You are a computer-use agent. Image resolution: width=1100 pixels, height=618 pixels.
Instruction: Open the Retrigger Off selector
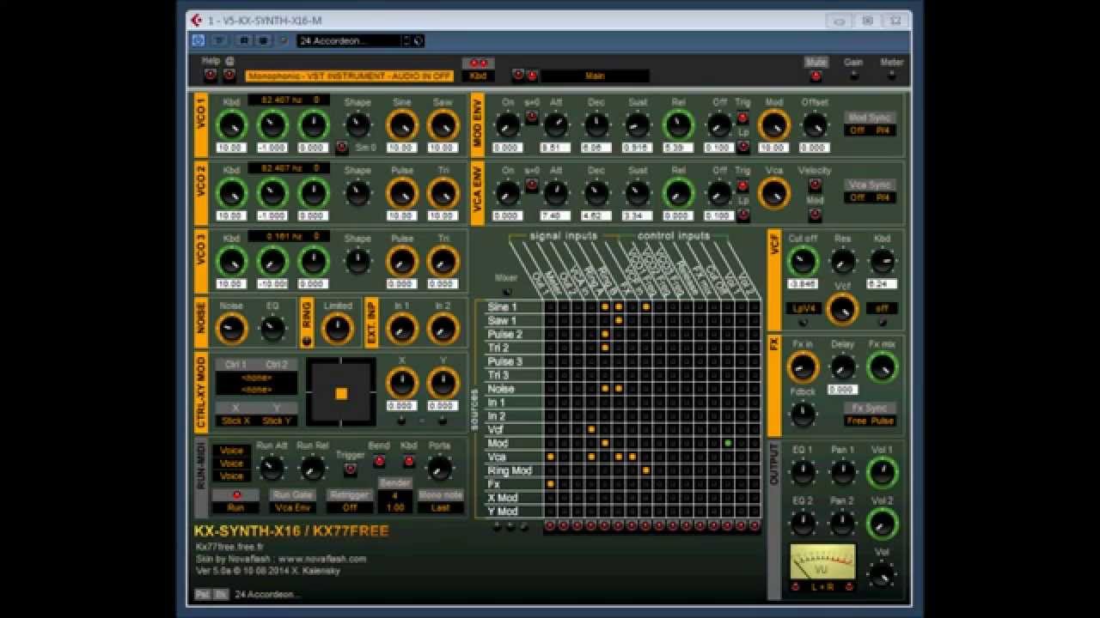pyautogui.click(x=350, y=507)
